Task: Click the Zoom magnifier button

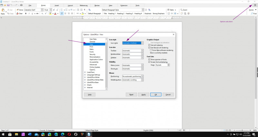Action: [184, 10]
